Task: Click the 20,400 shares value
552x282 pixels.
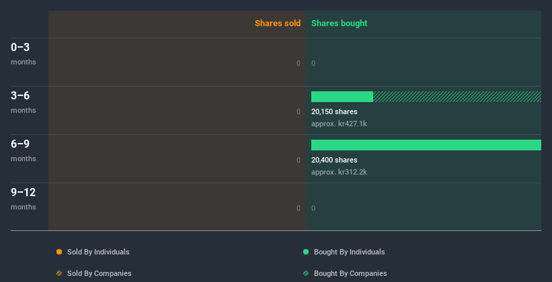Action: [334, 160]
